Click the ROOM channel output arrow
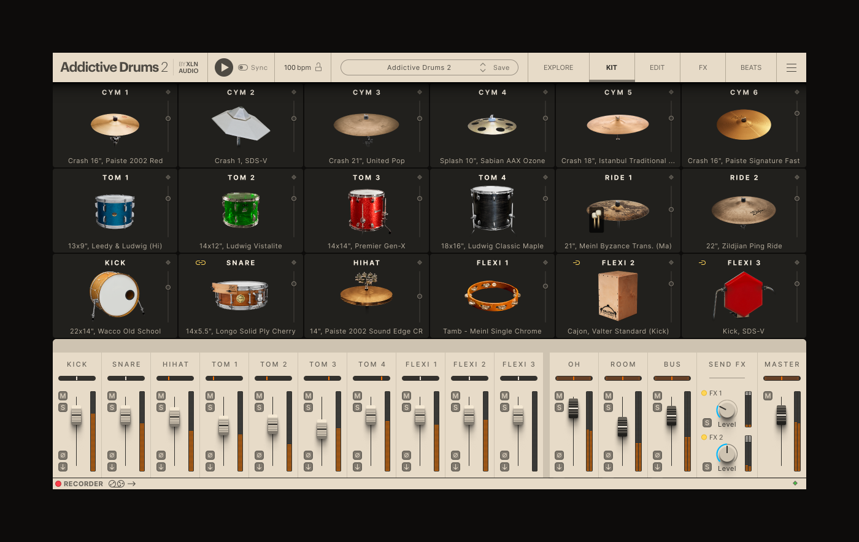 (x=608, y=467)
